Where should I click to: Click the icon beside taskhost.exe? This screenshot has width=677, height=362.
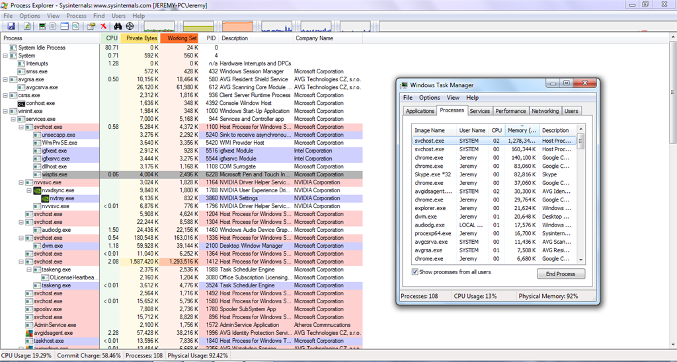[29, 341]
